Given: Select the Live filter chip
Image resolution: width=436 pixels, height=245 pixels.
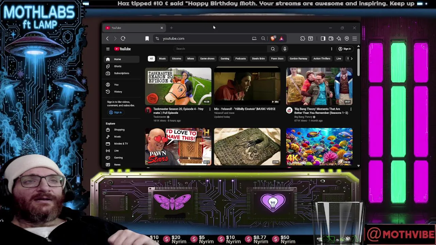Looking at the screenshot, I should click(x=339, y=59).
